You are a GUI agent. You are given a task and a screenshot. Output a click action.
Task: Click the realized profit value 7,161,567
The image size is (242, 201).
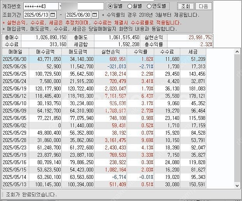coord(115,96)
